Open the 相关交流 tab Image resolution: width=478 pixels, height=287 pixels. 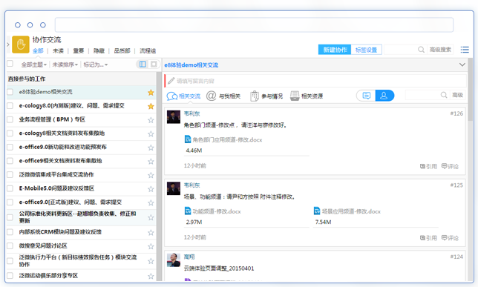[x=183, y=96]
